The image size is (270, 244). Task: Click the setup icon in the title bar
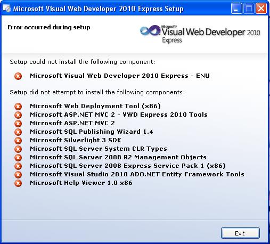click(7, 9)
